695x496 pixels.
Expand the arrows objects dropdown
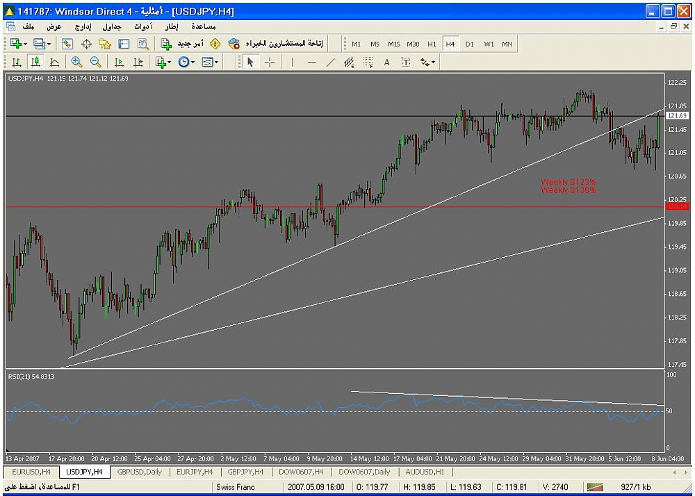tap(428, 62)
